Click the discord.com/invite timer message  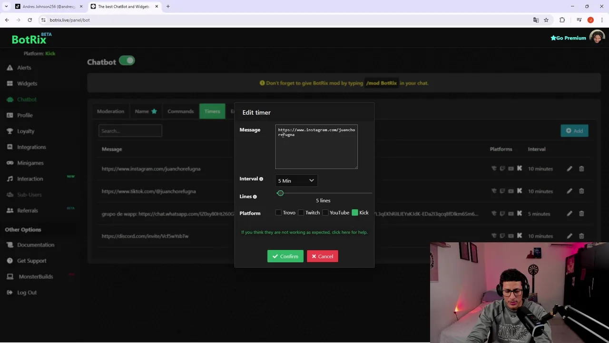point(145,236)
